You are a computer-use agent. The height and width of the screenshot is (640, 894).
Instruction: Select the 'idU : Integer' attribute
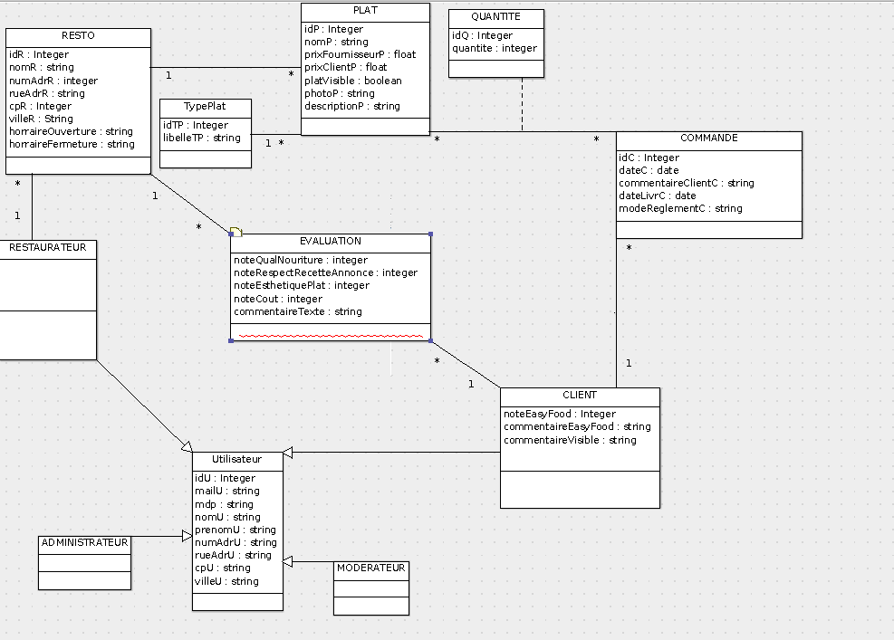(226, 478)
